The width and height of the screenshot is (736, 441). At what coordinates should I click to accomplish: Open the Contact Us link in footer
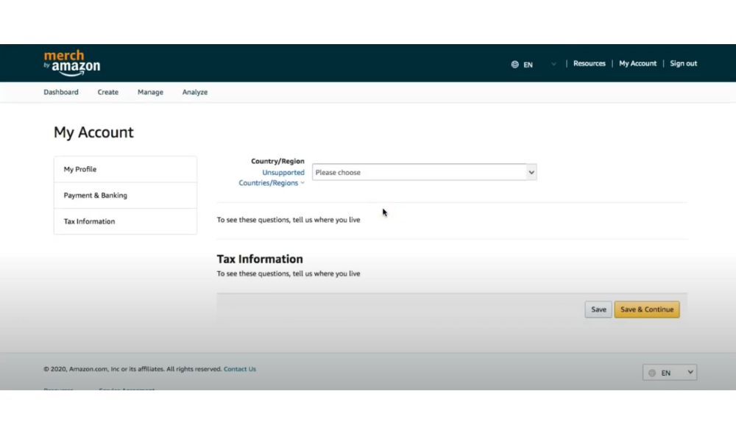[x=240, y=369]
